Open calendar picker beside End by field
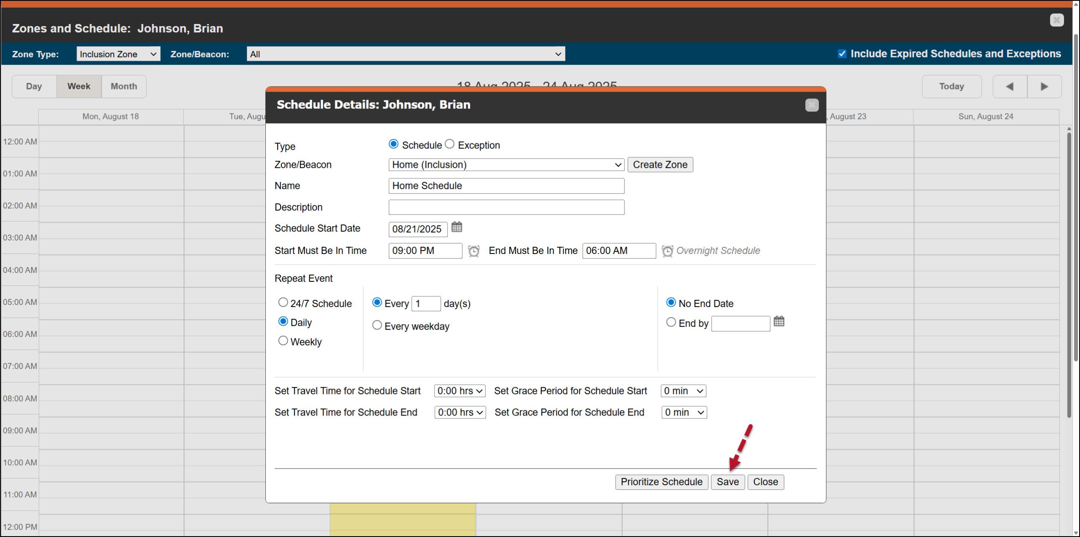1080x537 pixels. click(779, 322)
